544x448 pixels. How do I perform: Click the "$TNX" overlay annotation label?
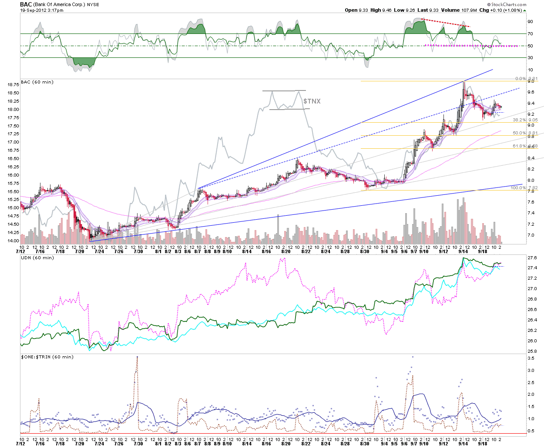pyautogui.click(x=312, y=101)
